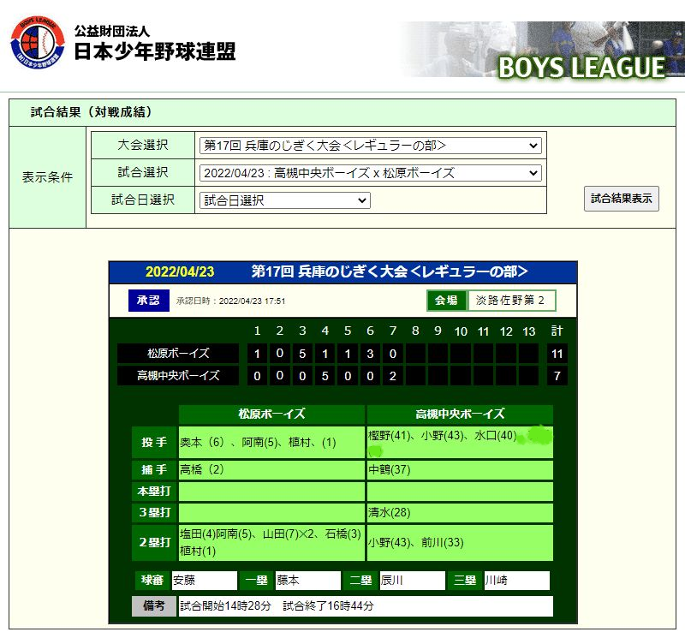Click the 第17回 兵庫のじぎく大会 scoreboard title
This screenshot has height=638, width=685.
[390, 271]
